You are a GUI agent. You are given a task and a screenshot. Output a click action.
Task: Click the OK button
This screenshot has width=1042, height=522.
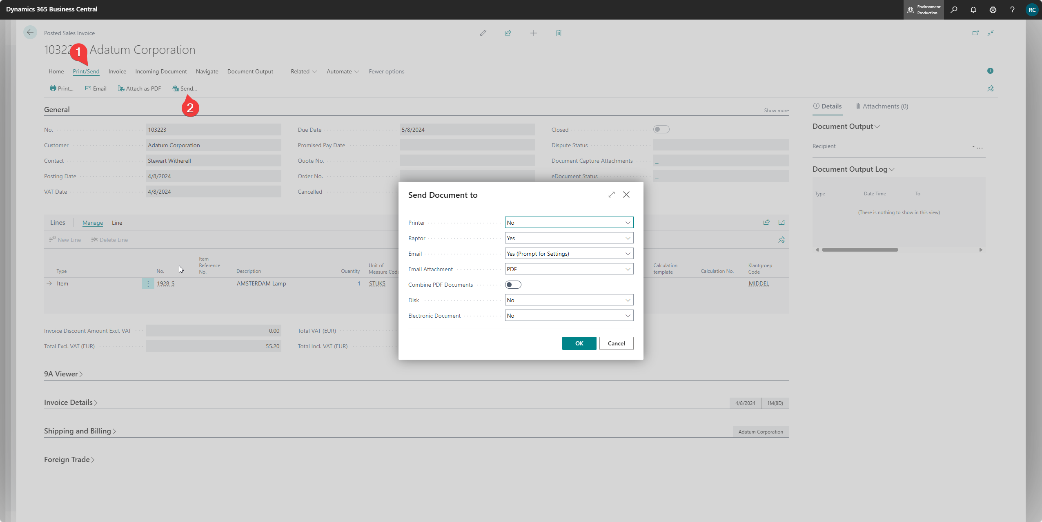tap(579, 343)
